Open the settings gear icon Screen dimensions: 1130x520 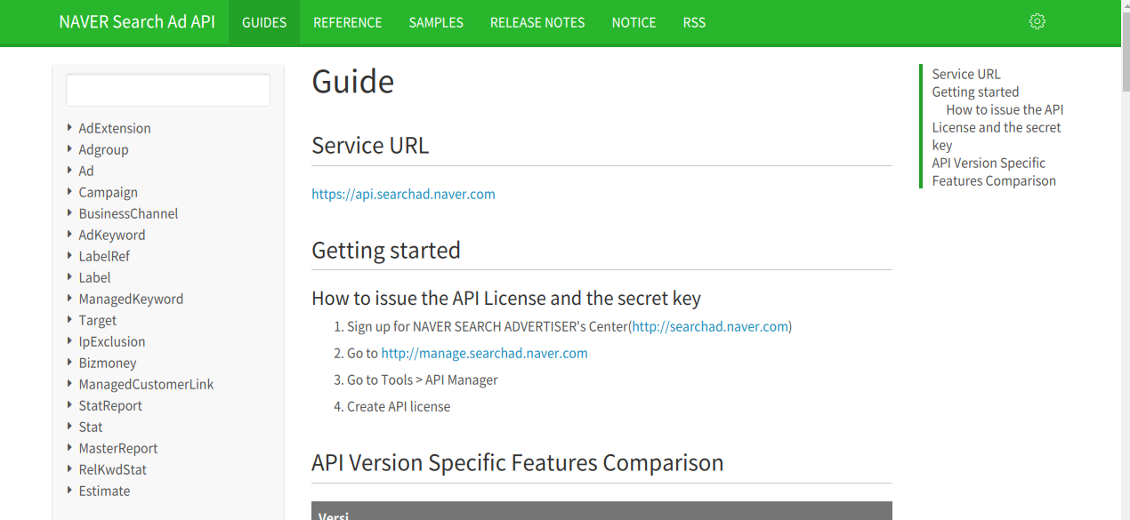tap(1037, 21)
